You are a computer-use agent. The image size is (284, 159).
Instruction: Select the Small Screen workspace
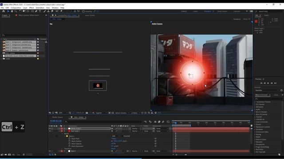click(222, 11)
